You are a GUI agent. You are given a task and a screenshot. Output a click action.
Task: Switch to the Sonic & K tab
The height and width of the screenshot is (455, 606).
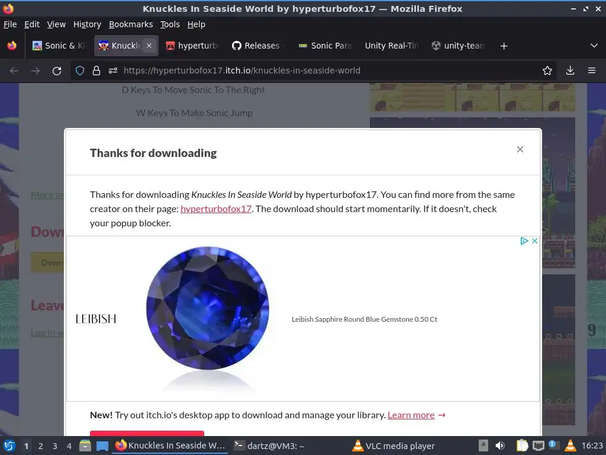click(59, 46)
